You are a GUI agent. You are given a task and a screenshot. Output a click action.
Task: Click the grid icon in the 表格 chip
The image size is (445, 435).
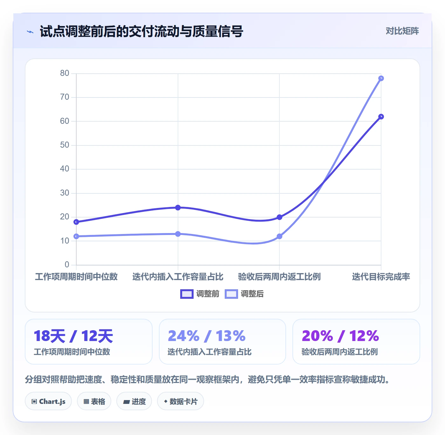(86, 402)
